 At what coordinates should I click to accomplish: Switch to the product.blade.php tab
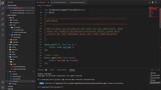pos(77,2)
